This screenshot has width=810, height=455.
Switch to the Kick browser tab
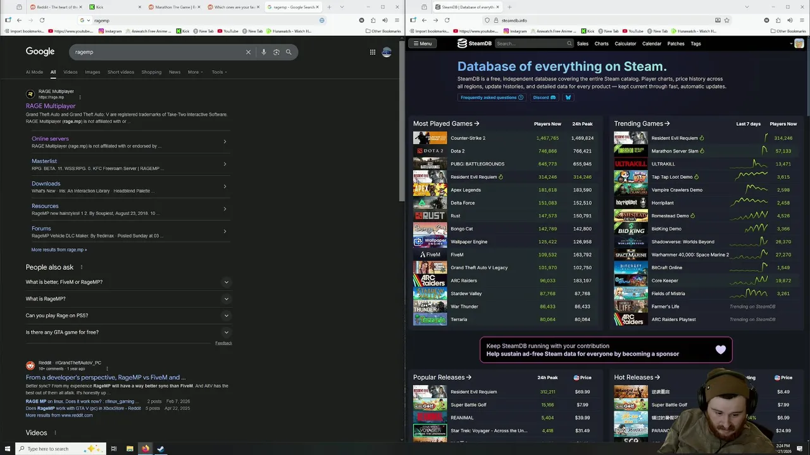pos(114,7)
